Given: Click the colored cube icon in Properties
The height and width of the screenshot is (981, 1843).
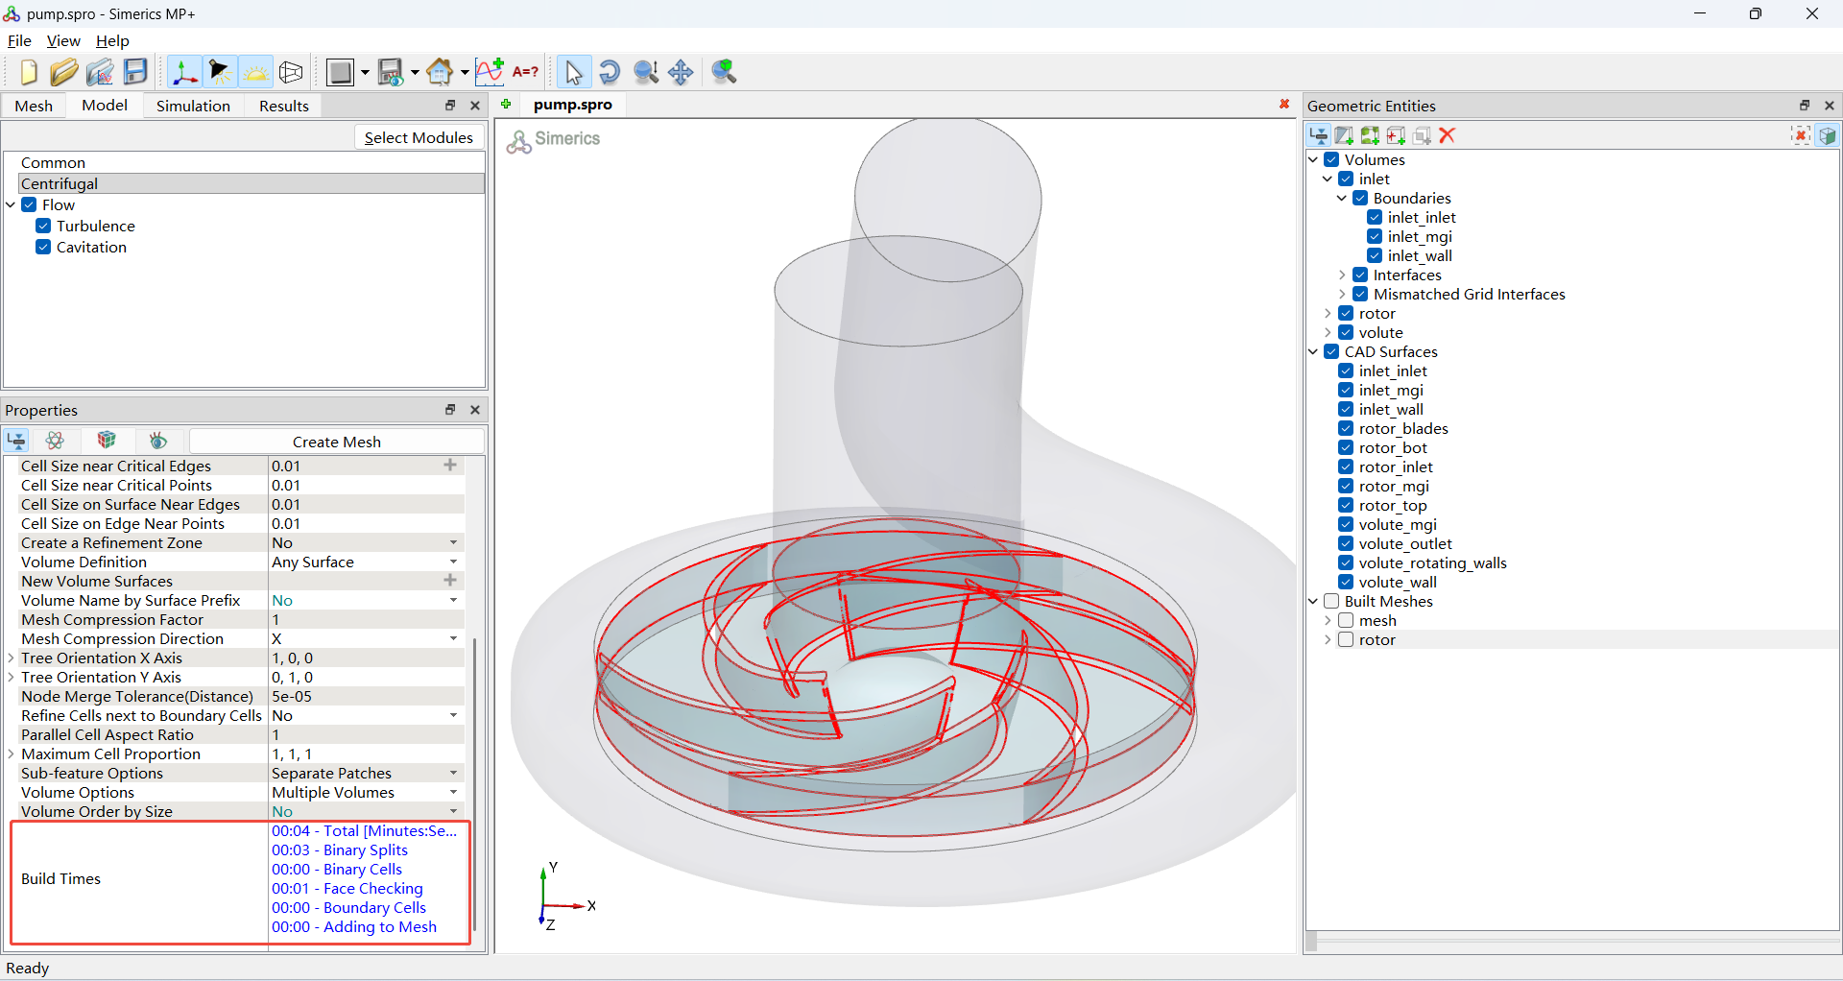Looking at the screenshot, I should [x=107, y=441].
